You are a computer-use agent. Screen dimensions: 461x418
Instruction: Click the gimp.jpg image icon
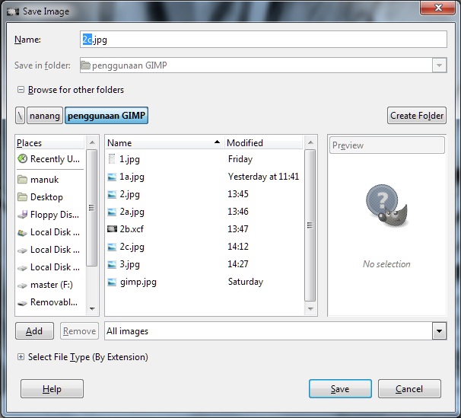point(112,282)
